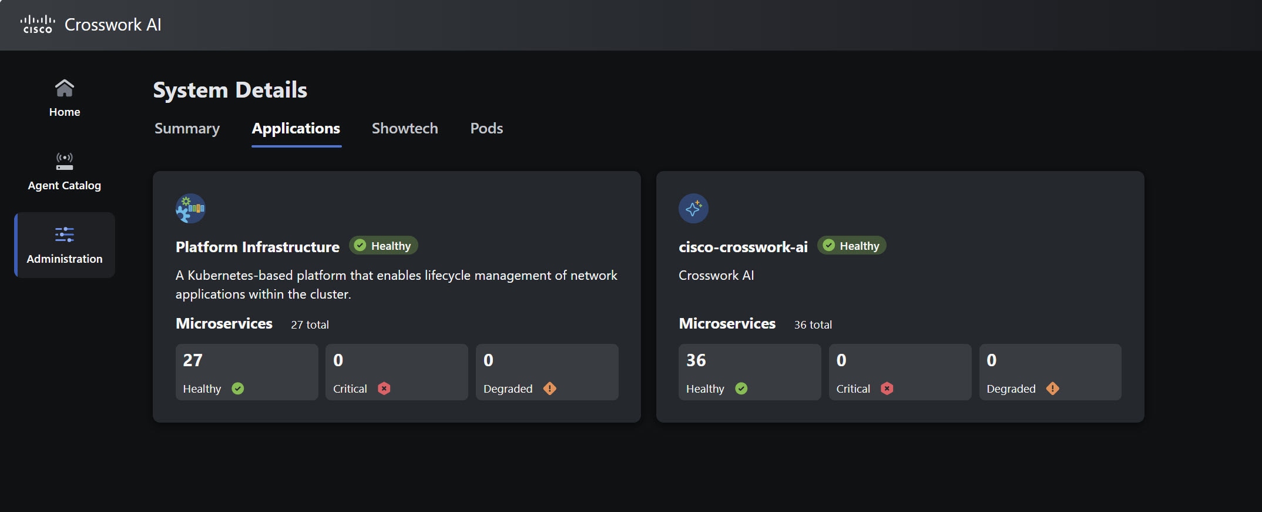Click the Cisco logo in the header

[x=38, y=25]
